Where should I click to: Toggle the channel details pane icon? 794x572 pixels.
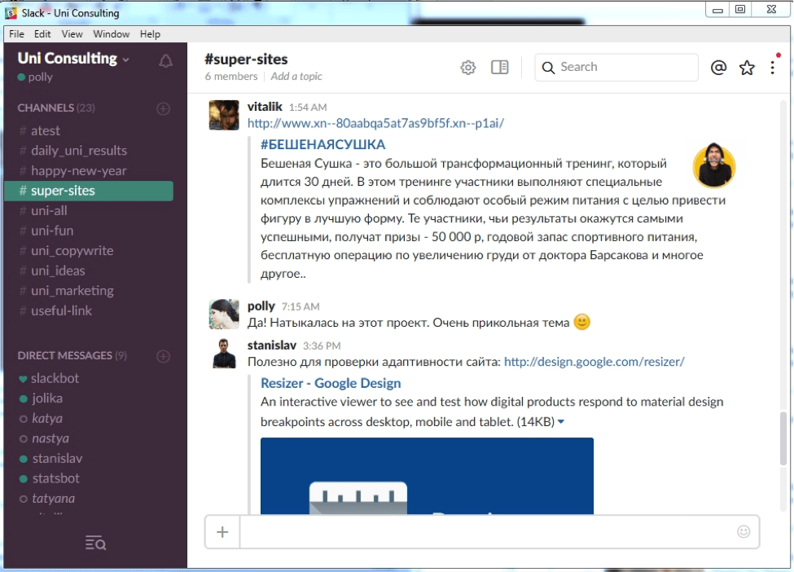[499, 67]
